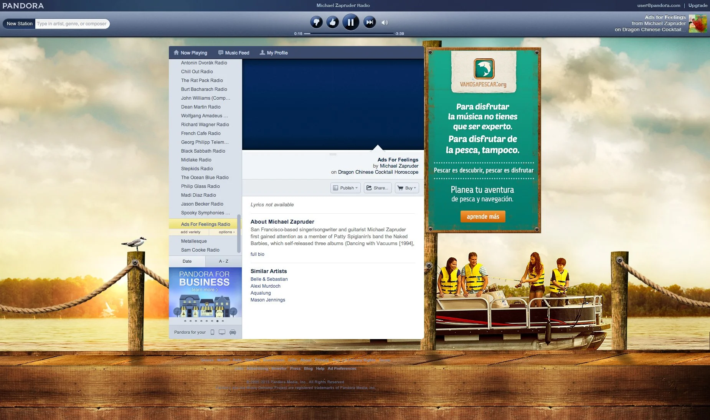Image resolution: width=710 pixels, height=420 pixels.
Task: Click the Upgrade link
Action: [x=698, y=5]
